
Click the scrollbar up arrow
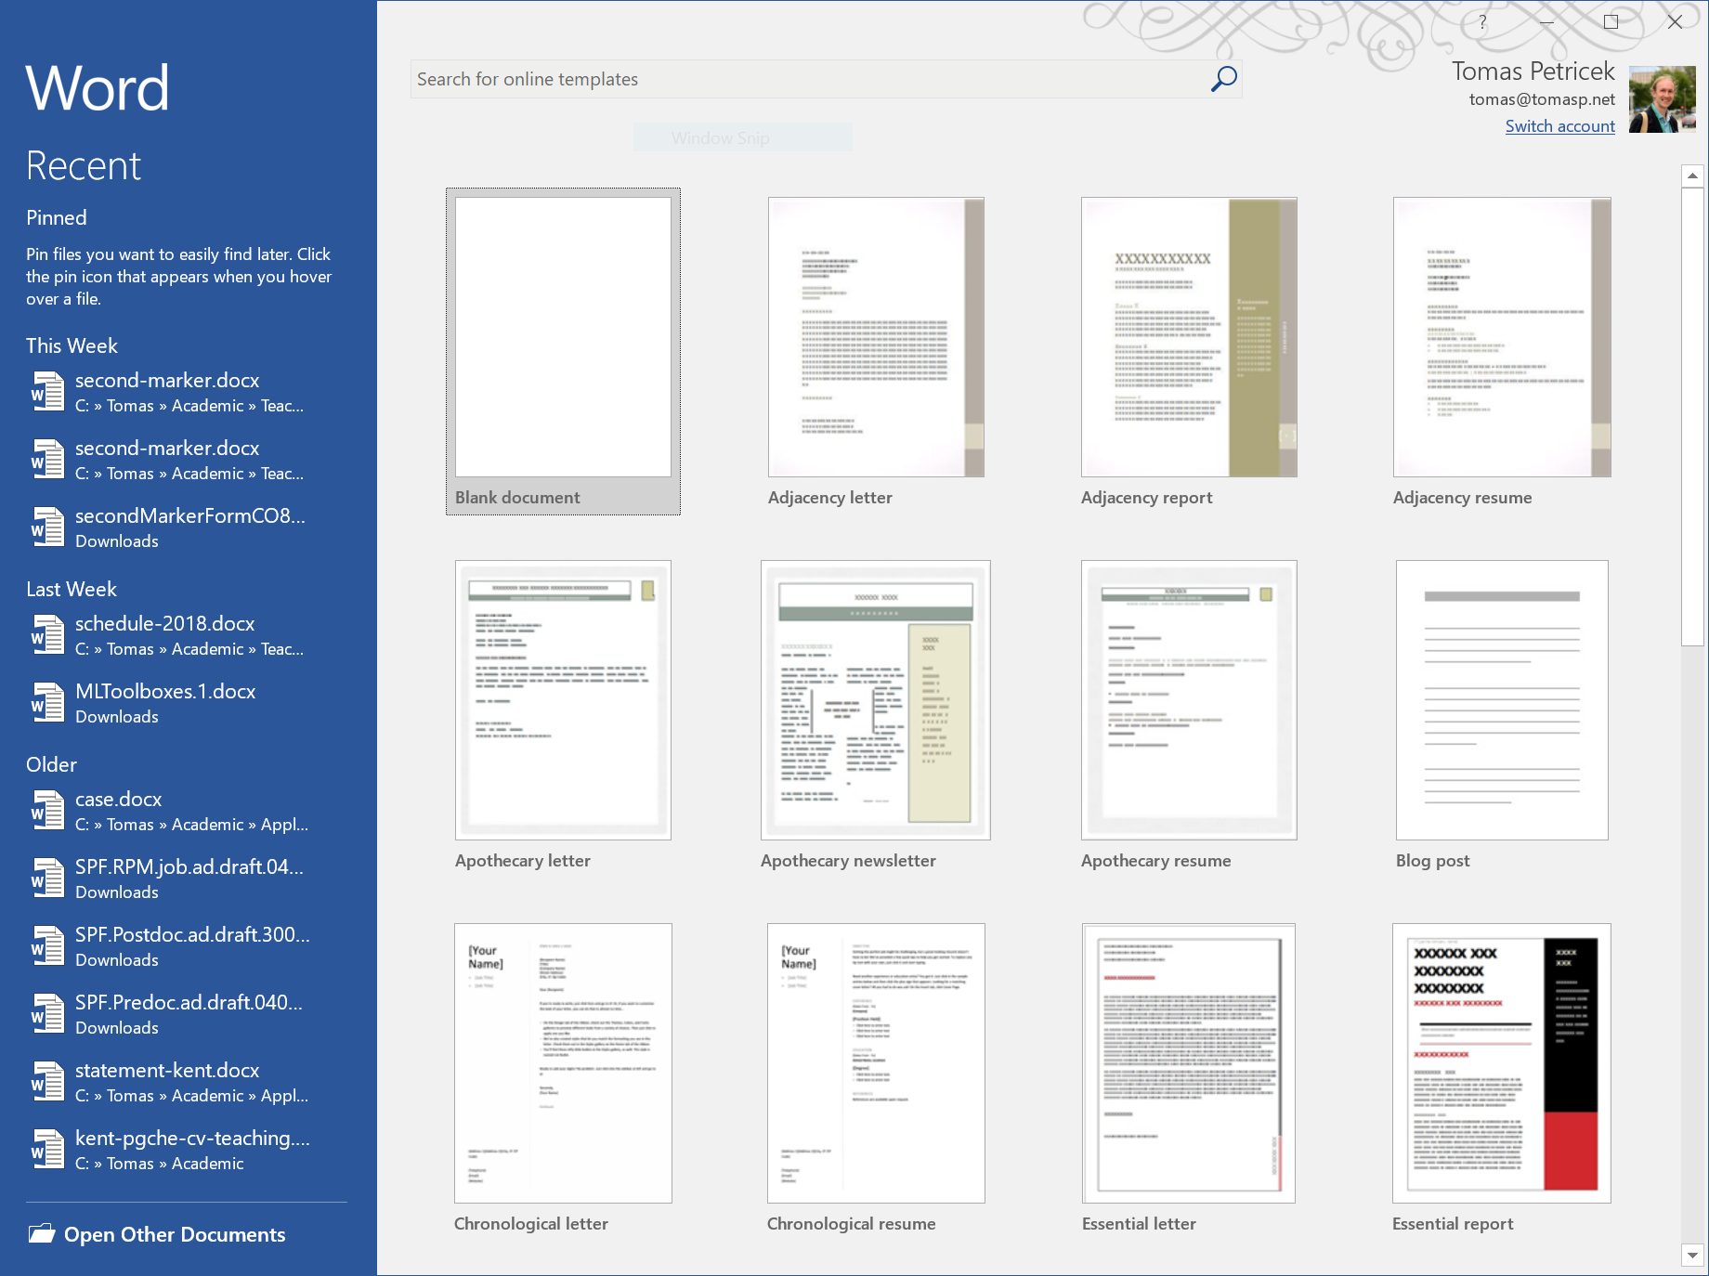pos(1692,176)
